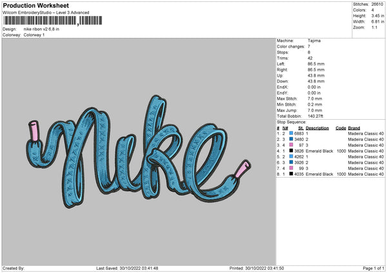Click the light blue swatch in stop 1
The image size is (387, 273).
(x=292, y=133)
